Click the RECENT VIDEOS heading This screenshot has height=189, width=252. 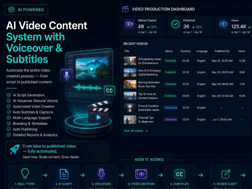[136, 44]
